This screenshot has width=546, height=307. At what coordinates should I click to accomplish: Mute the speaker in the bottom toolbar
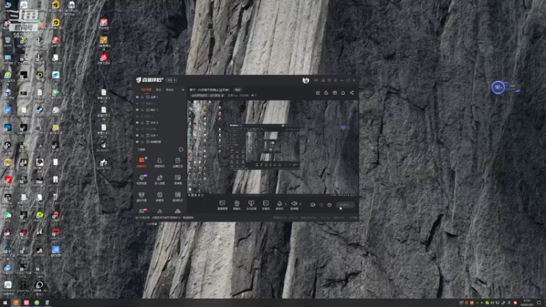294,205
